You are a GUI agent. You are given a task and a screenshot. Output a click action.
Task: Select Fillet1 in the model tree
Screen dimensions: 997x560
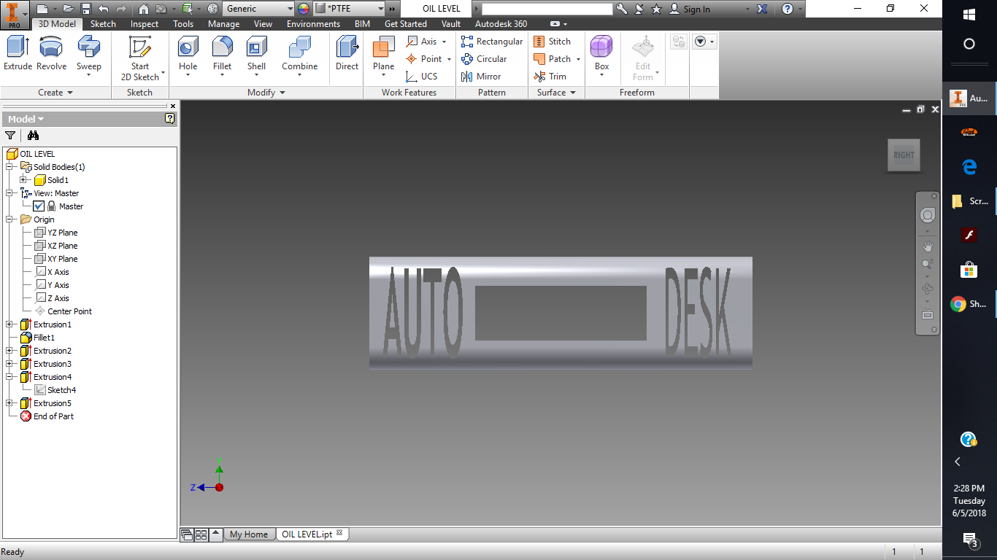pyautogui.click(x=38, y=338)
